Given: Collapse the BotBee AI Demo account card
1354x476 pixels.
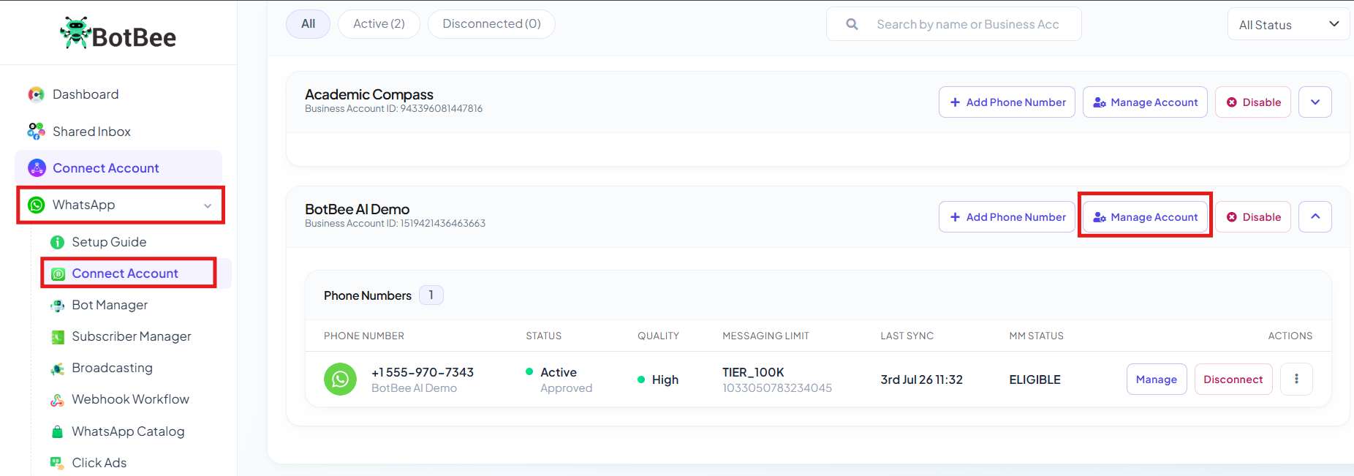Looking at the screenshot, I should pyautogui.click(x=1315, y=217).
